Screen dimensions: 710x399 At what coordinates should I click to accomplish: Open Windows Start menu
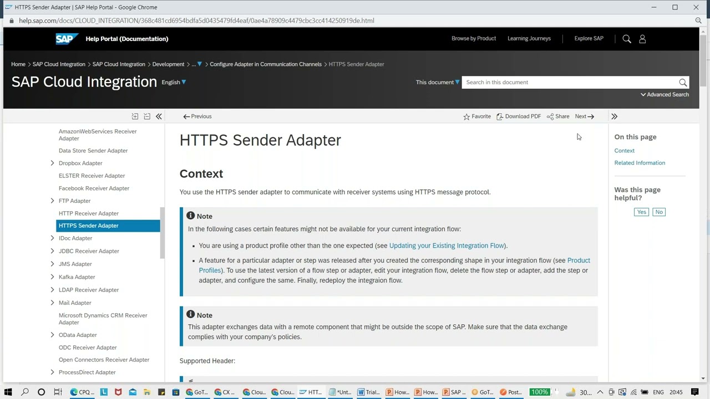(x=8, y=392)
